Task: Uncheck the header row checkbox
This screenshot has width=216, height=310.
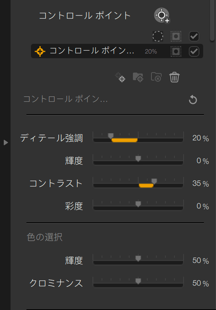Action: 194,36
